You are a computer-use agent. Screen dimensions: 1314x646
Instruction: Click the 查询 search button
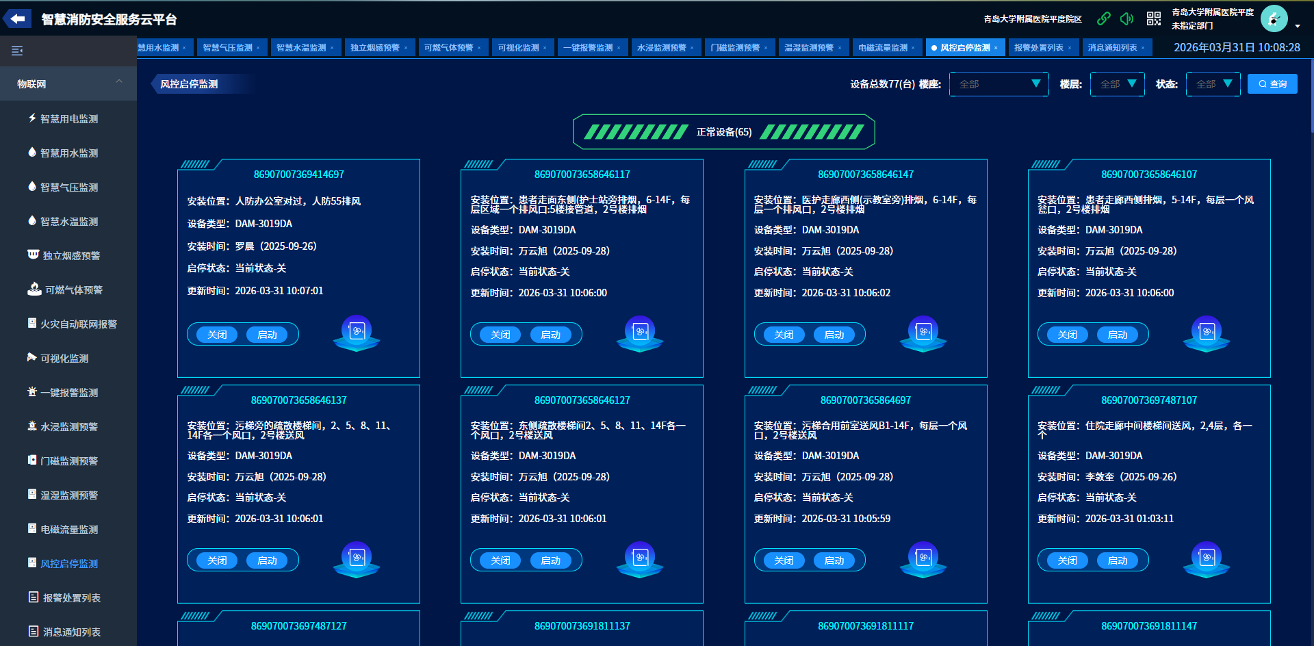[1272, 84]
